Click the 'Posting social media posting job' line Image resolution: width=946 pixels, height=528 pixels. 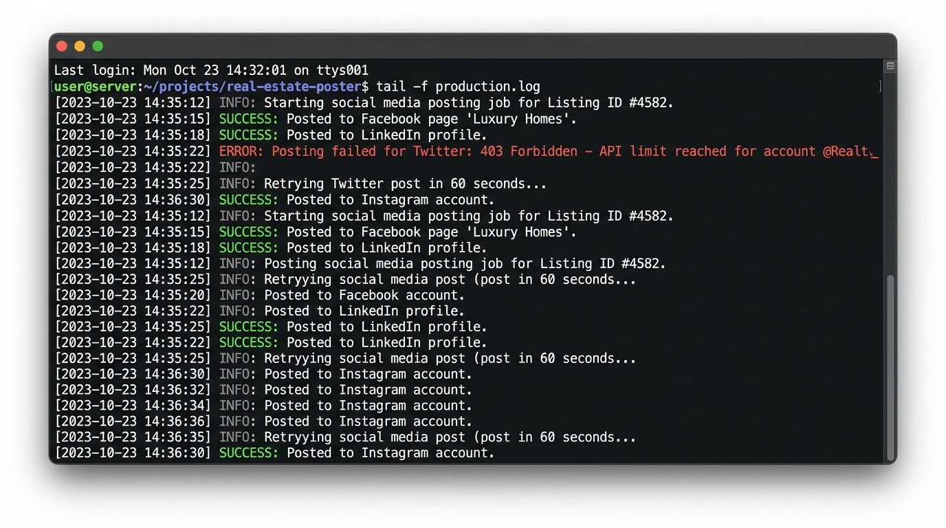(360, 263)
